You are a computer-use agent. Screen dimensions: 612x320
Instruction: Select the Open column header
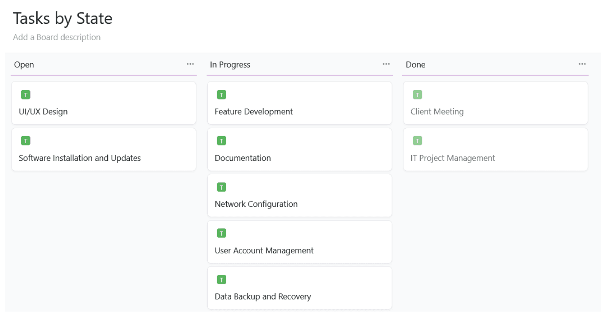coord(24,65)
